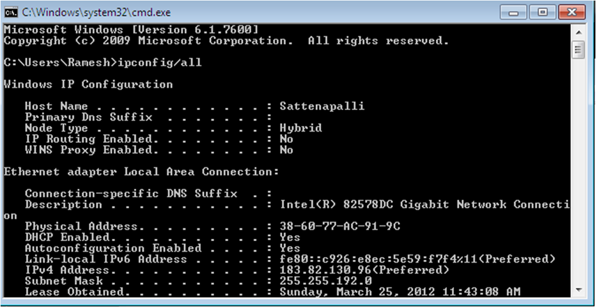This screenshot has height=307, width=596.
Task: Click the link-local IPv6 address value
Action: [417, 259]
